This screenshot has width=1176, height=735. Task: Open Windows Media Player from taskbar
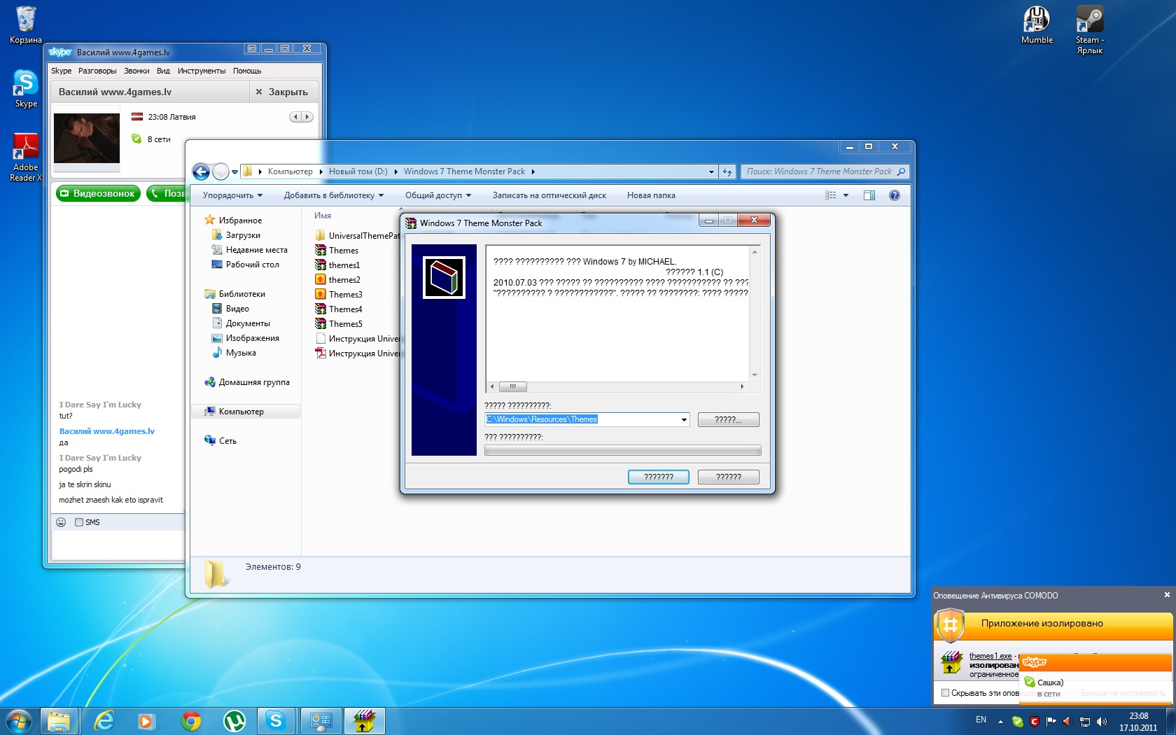(x=146, y=721)
